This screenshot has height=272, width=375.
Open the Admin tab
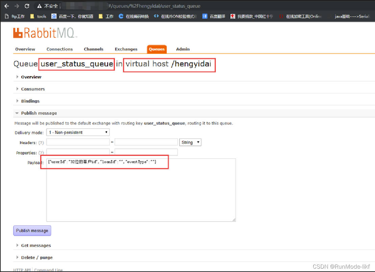183,49
